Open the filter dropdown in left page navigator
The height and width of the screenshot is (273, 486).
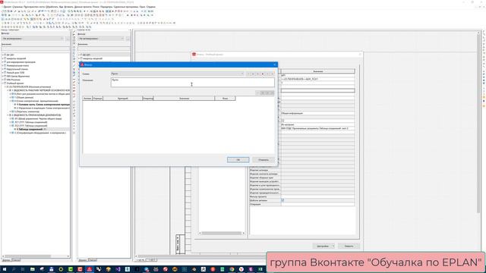(33, 39)
